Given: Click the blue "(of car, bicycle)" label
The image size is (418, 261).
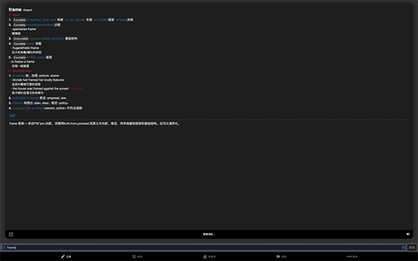Looking at the screenshot, I should coord(75,19).
